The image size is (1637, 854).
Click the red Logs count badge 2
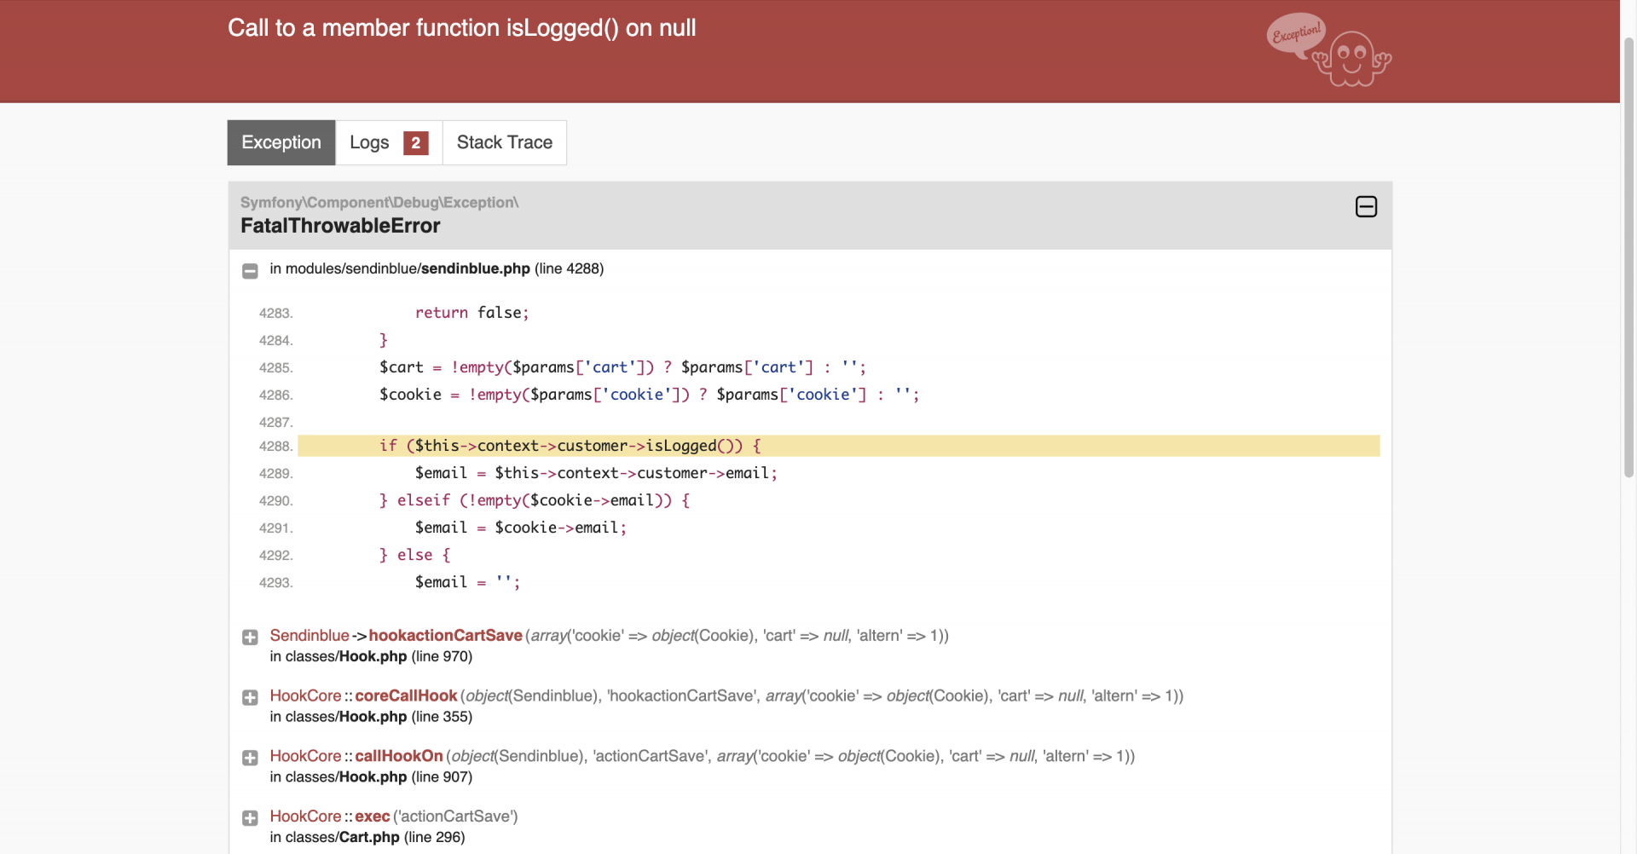pos(416,142)
